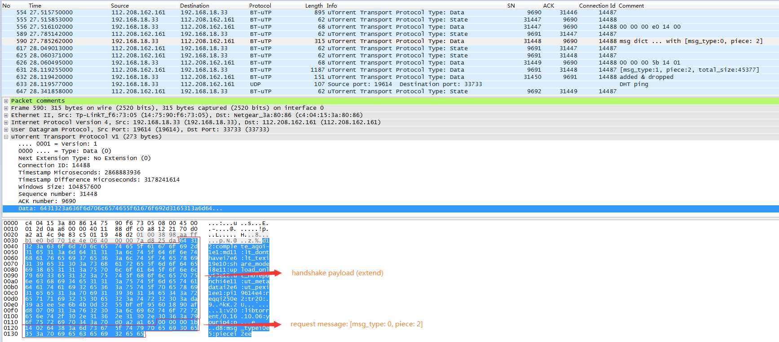Viewport: 779px width, 342px height.
Task: Sort by the Protocol column header
Action: tap(260, 6)
